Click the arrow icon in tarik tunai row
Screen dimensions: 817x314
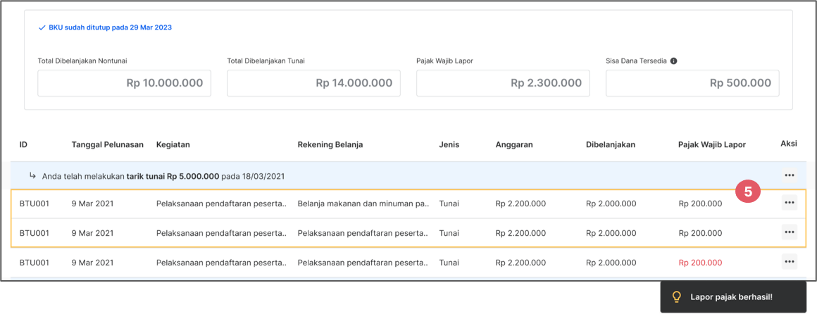pos(33,176)
